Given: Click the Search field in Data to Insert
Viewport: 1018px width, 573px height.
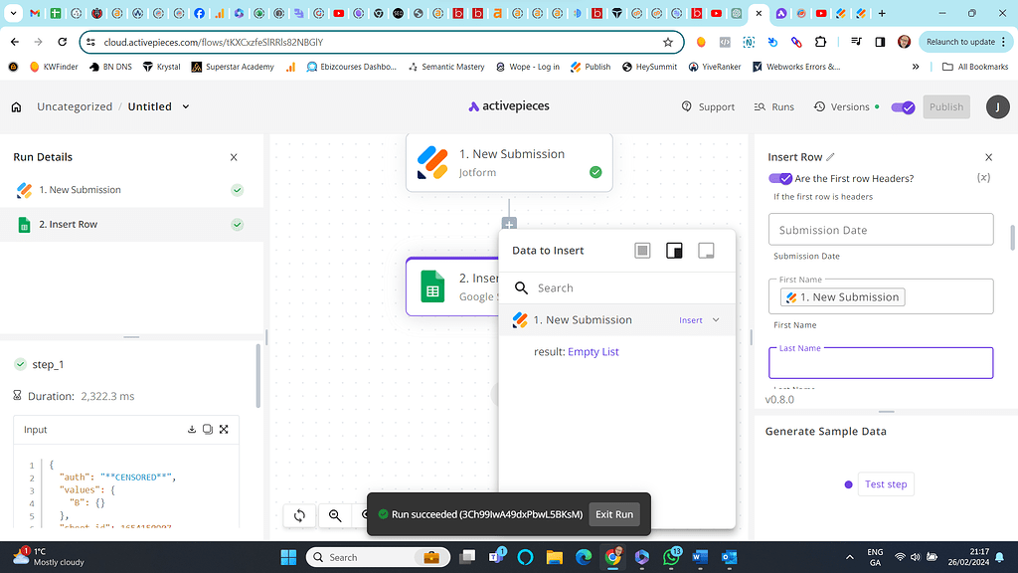Looking at the screenshot, I should point(616,287).
